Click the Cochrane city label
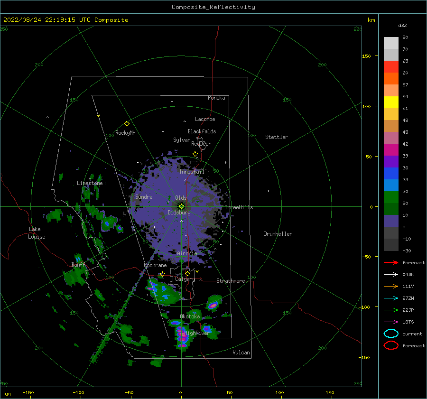 155,265
